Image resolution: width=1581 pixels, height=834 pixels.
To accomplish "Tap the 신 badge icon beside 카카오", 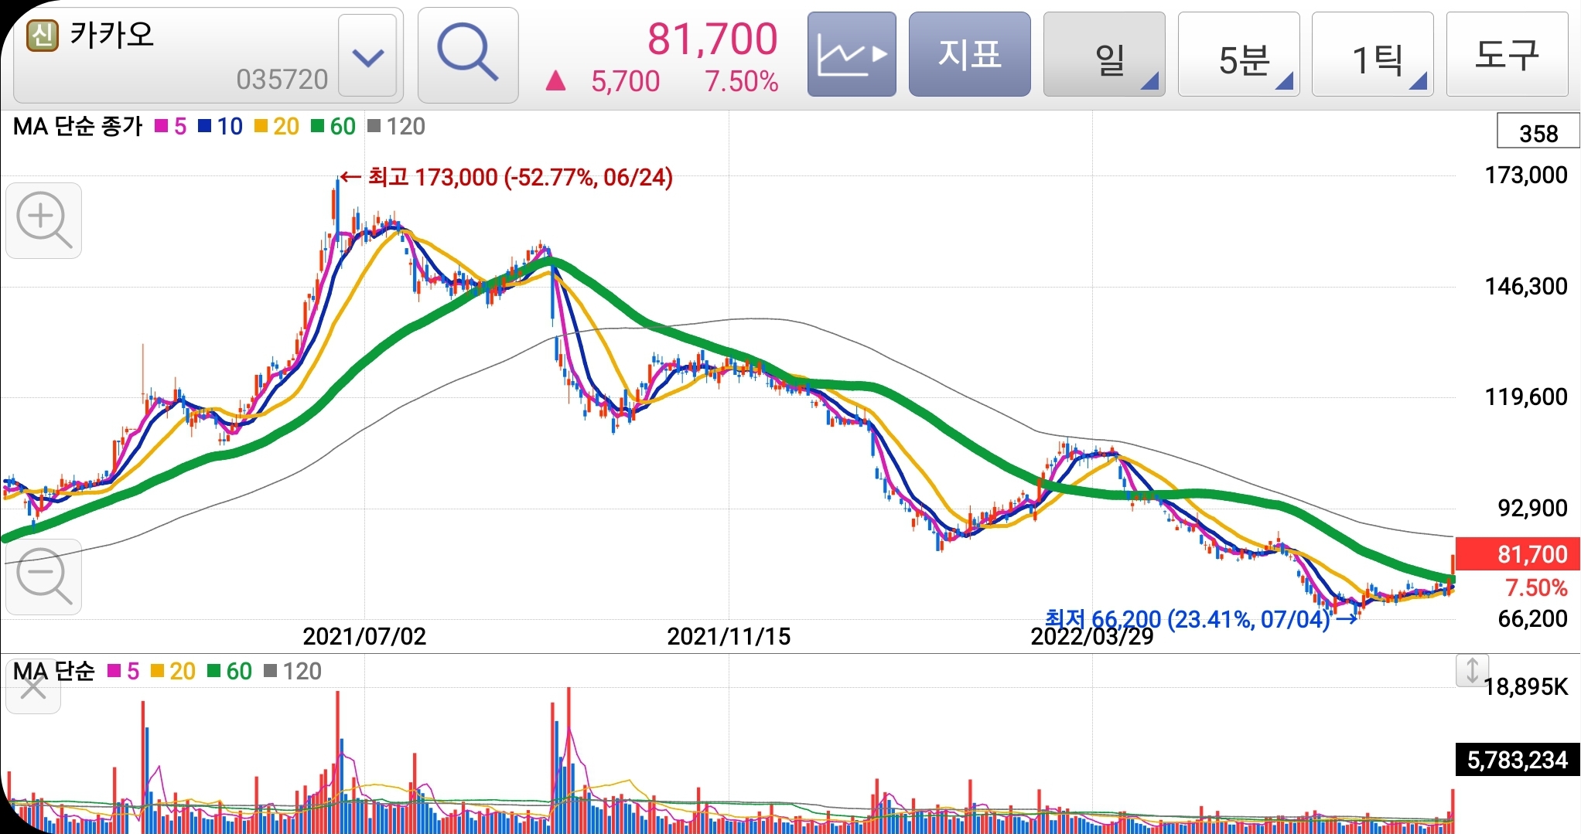I will 43,35.
